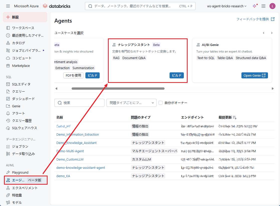The image size is (280, 206).
Task: Select ダッシュボード in the sidebar
Action: coord(23,99)
